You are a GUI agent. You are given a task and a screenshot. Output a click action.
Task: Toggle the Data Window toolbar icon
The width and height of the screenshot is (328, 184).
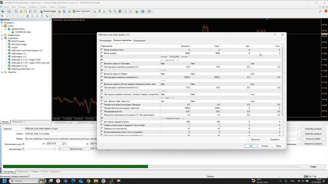[21, 11]
